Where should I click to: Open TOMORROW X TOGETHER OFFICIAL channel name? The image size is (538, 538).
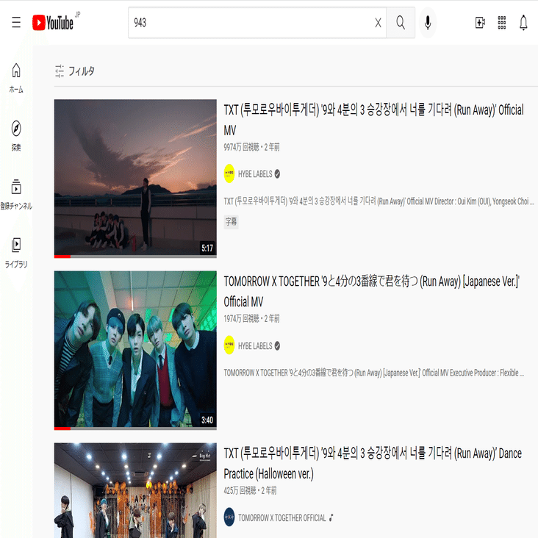pyautogui.click(x=282, y=517)
